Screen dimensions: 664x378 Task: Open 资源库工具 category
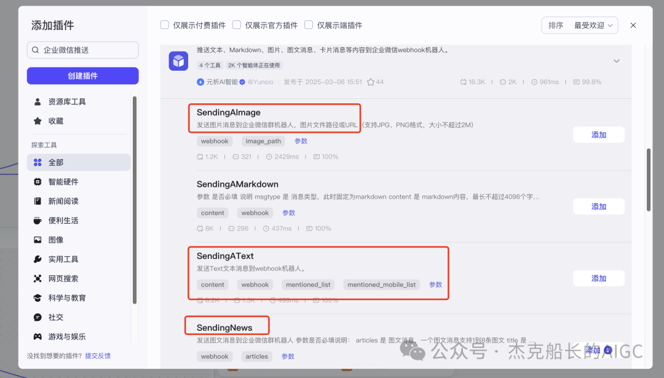point(79,101)
